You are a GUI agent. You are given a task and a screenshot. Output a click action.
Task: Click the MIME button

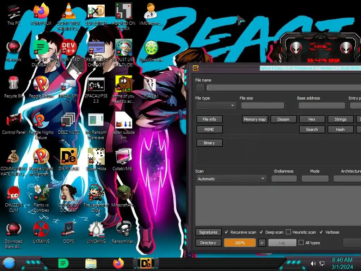209,130
